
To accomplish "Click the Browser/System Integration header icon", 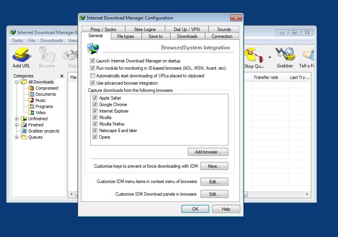I will tap(93, 48).
